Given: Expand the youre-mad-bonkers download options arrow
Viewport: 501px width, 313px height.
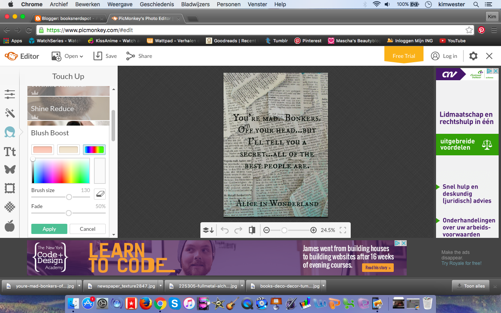Looking at the screenshot, I should tap(79, 286).
